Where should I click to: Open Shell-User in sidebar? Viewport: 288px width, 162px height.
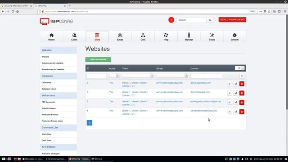[46, 134]
